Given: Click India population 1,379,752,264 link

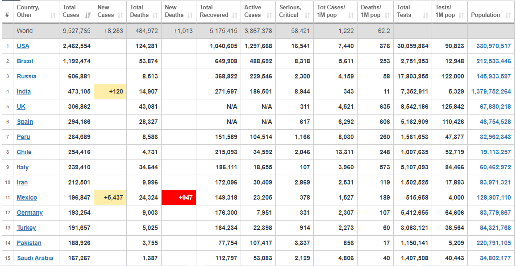Looking at the screenshot, I should point(491,91).
